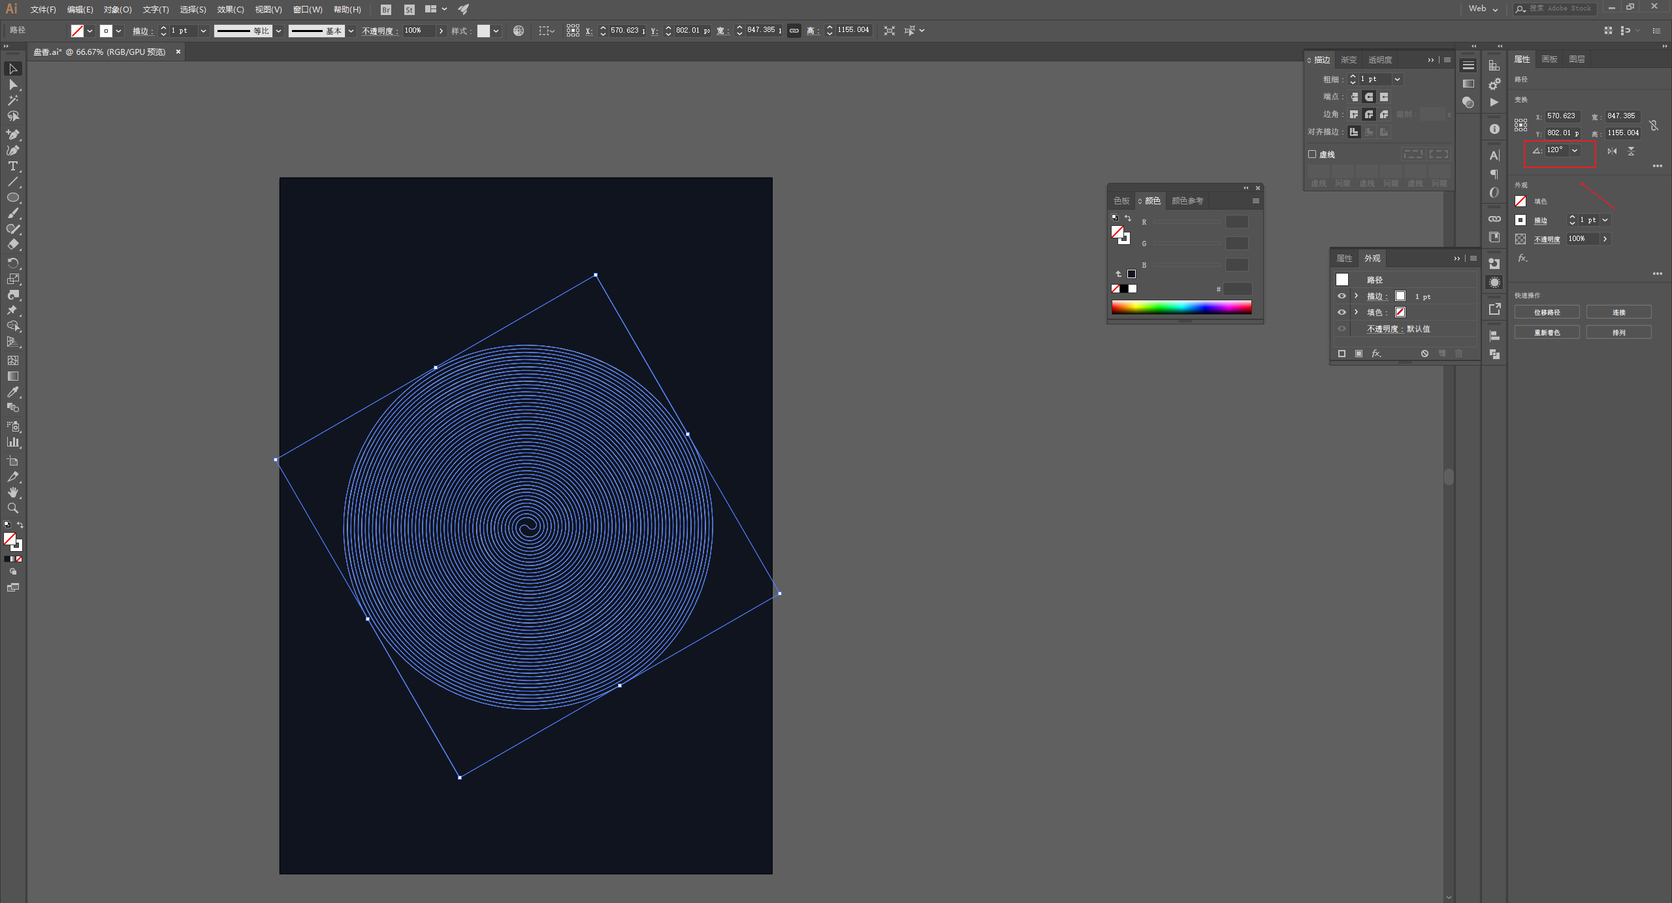Select the Eraser tool
Image resolution: width=1672 pixels, height=903 pixels.
coord(12,245)
